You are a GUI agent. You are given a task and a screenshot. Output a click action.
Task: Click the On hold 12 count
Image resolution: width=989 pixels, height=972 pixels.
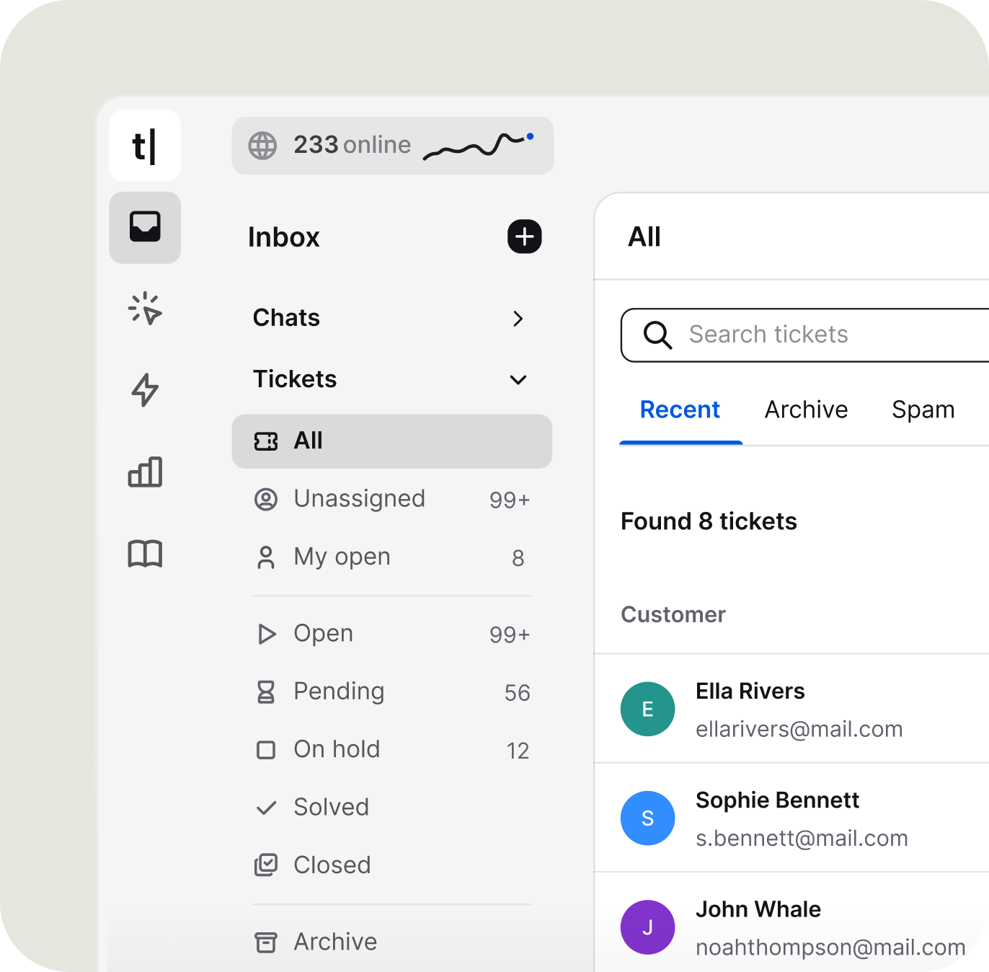coord(518,751)
